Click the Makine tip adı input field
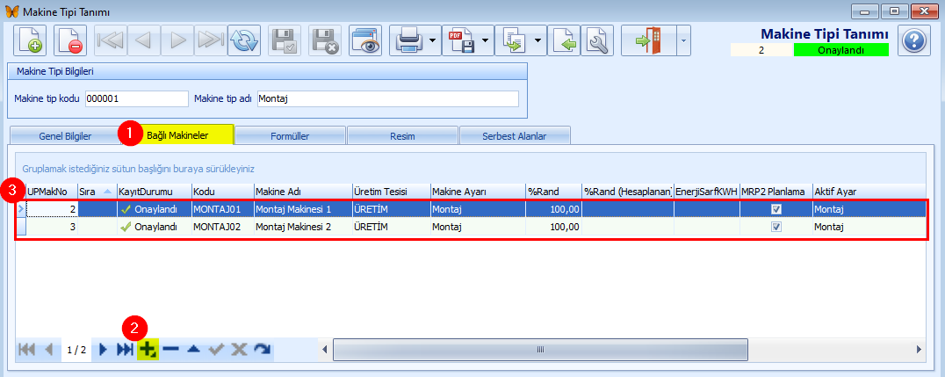Image resolution: width=945 pixels, height=377 pixels. coord(387,98)
